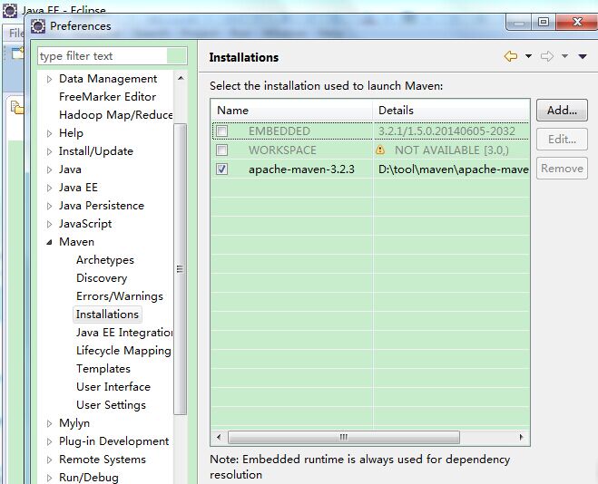
Task: Click the forward navigation arrow icon
Action: pos(547,56)
